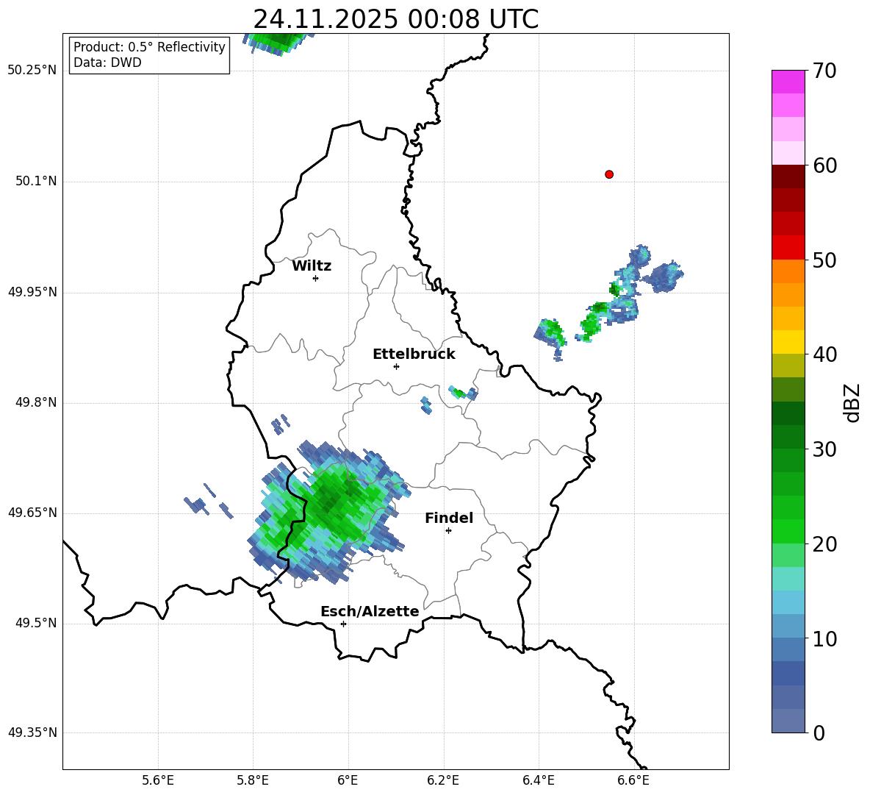This screenshot has height=795, width=870.
Task: Click the 6°E longitude label
Action: 348,780
